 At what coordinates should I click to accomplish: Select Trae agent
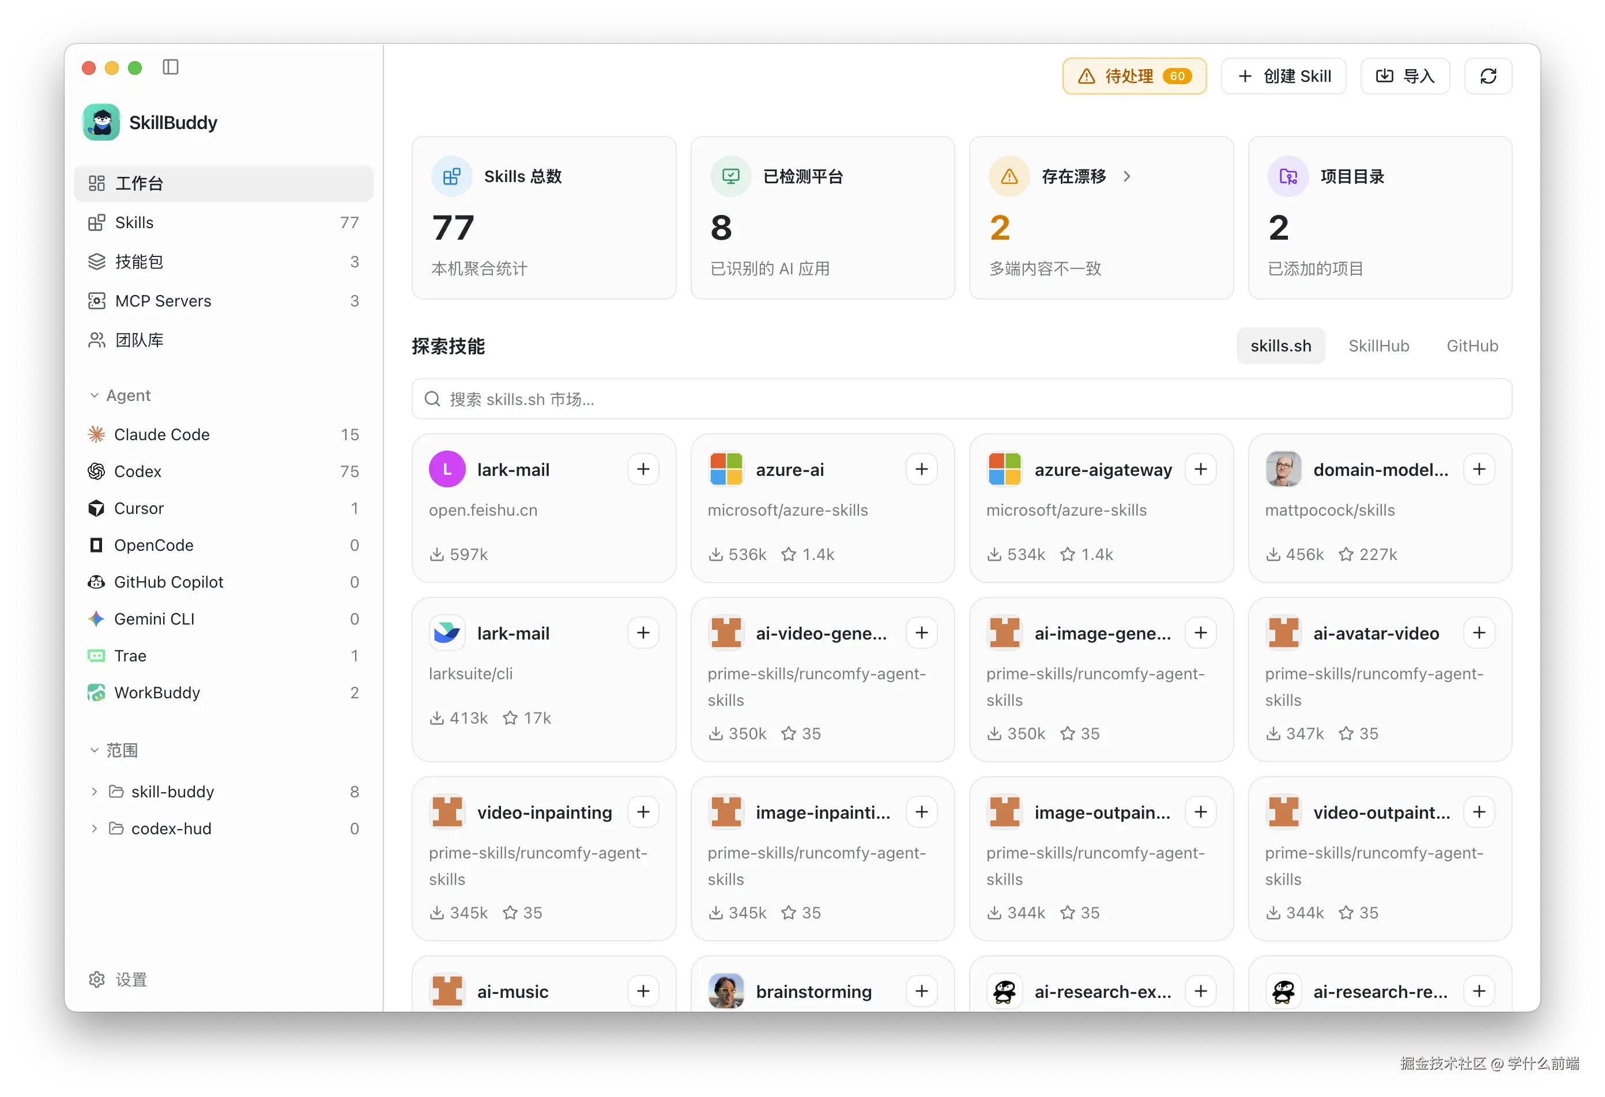224,656
